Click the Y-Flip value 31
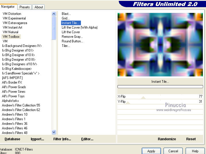This screenshot has height=154, width=206. pyautogui.click(x=200, y=102)
